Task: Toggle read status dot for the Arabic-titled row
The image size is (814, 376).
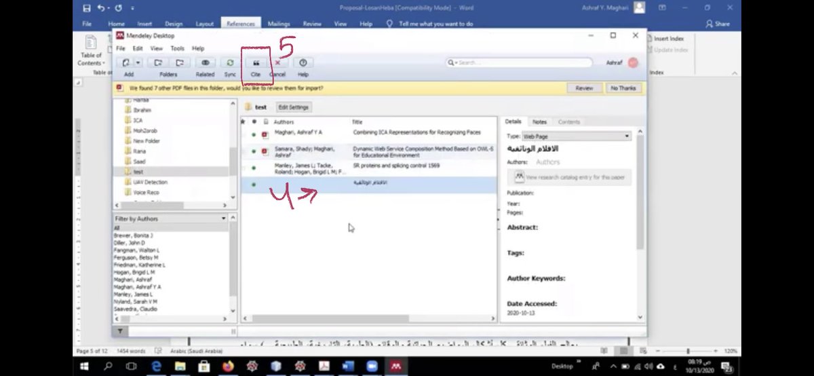Action: [x=254, y=184]
